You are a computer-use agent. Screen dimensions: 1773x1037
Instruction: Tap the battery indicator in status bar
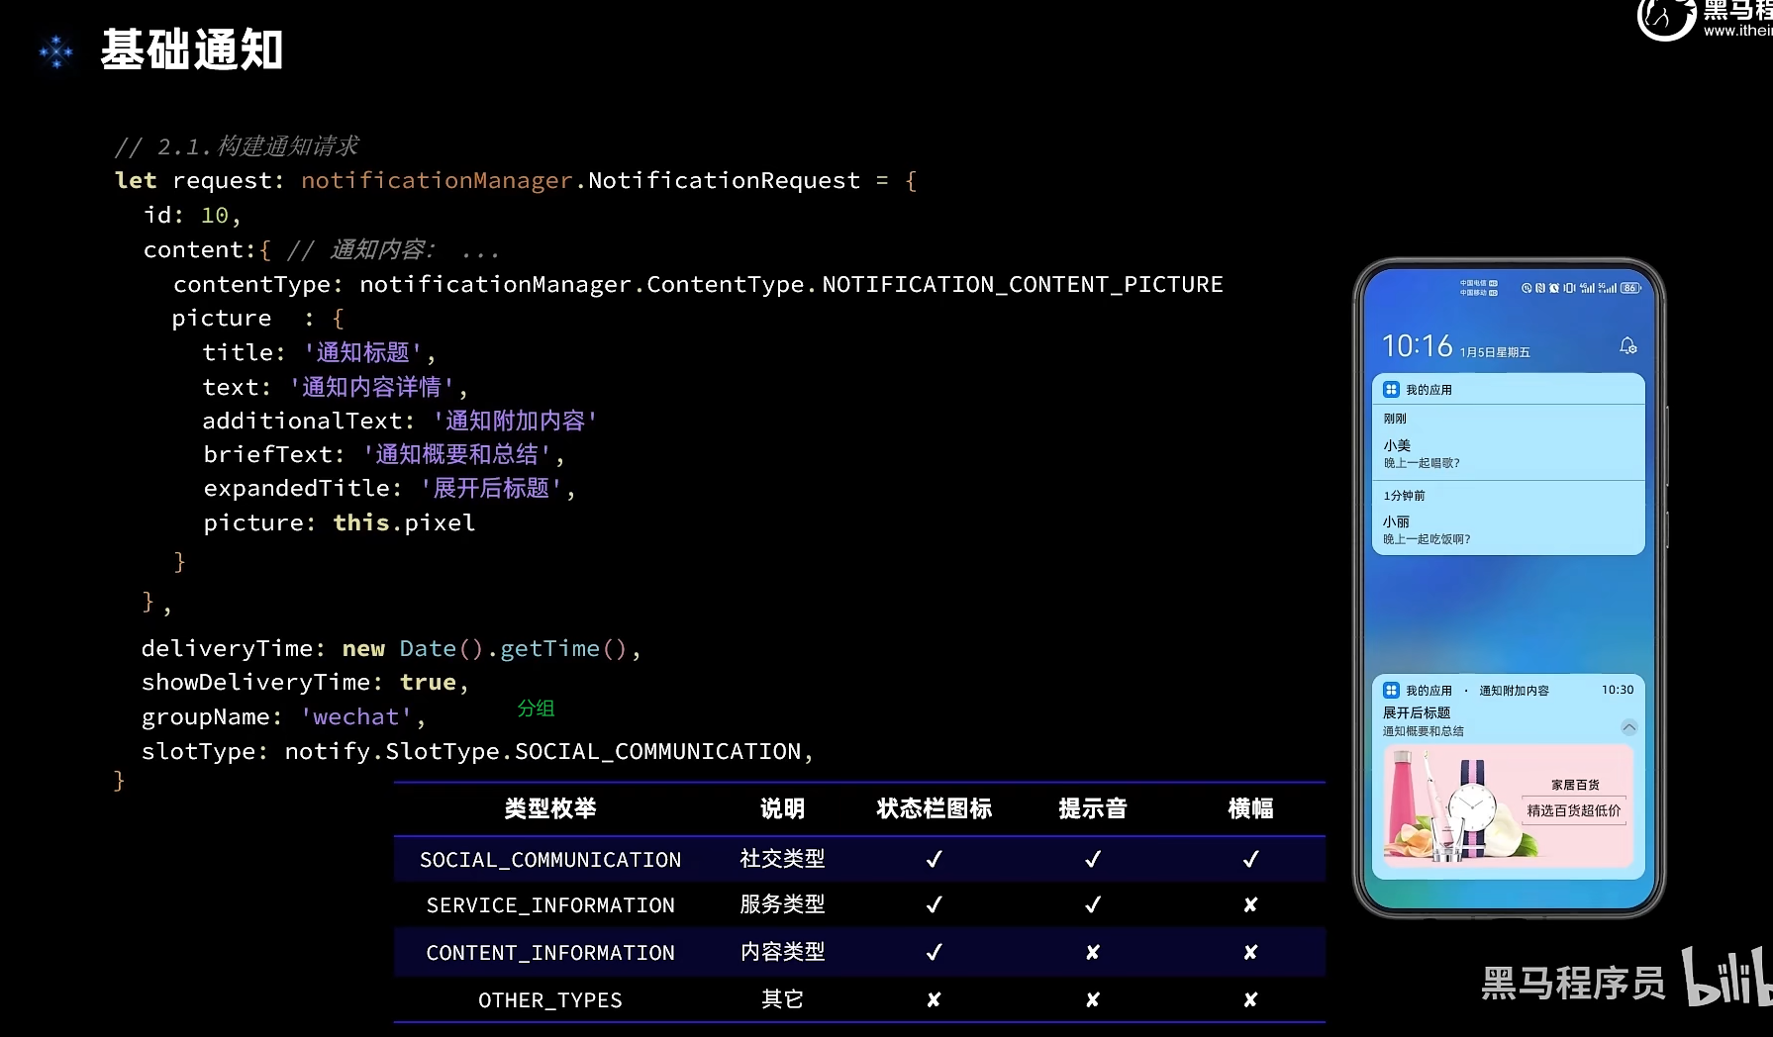pyautogui.click(x=1629, y=288)
